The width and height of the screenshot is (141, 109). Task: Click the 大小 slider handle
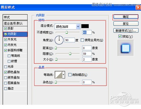pyautogui.click(x=56, y=59)
